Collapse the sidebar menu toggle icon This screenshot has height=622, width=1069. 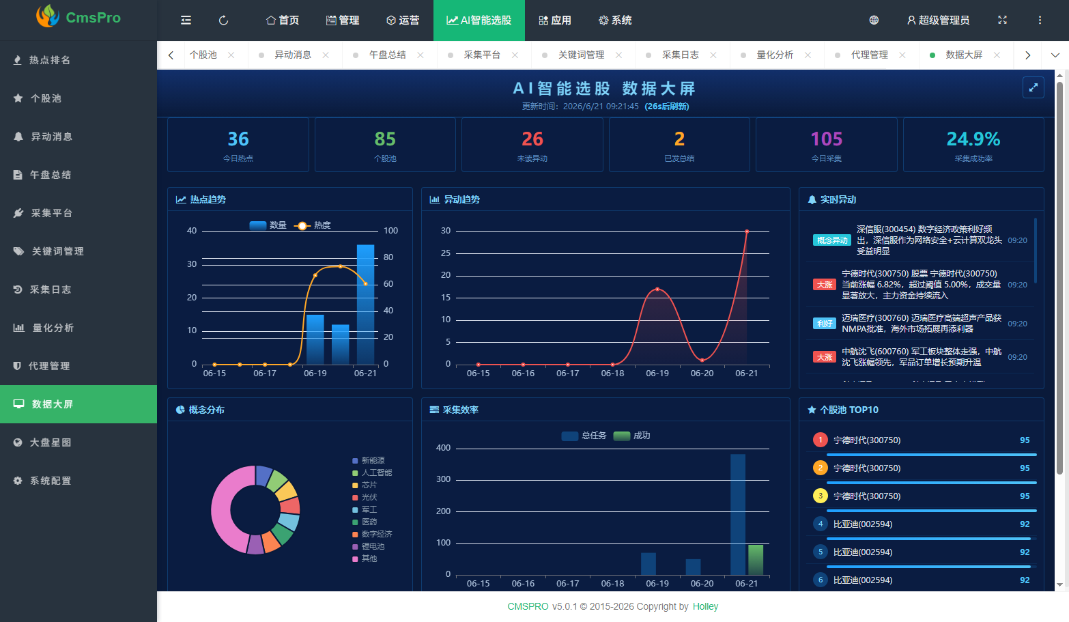pos(186,20)
